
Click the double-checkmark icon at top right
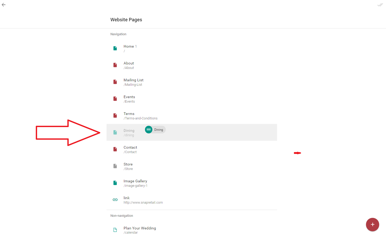tap(380, 4)
